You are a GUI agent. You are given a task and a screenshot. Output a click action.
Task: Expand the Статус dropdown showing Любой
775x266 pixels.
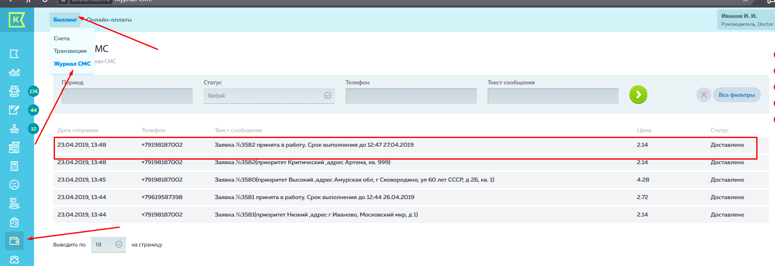(269, 96)
